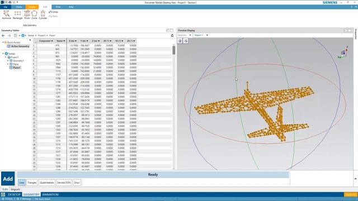Screen dimensions: 358x201
Task: Click the Testlab root icon in breadcrumb
Action: coord(23,36)
